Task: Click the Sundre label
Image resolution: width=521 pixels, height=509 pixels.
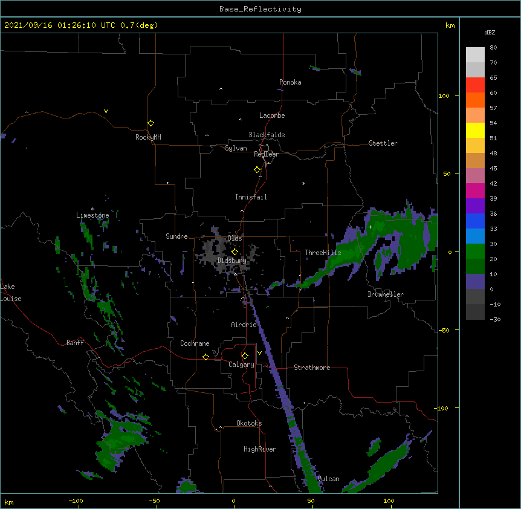Action: [x=176, y=236]
